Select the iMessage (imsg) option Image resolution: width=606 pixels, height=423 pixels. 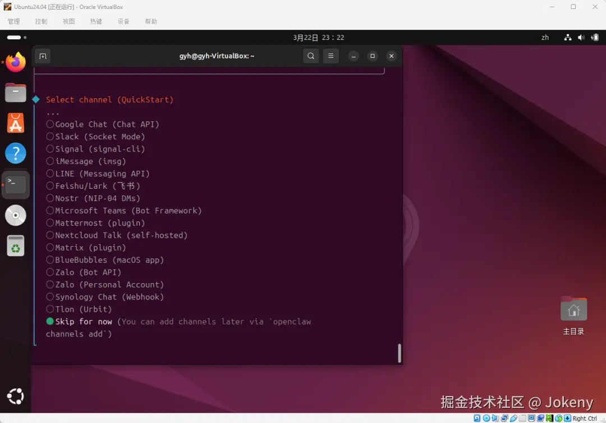click(86, 161)
